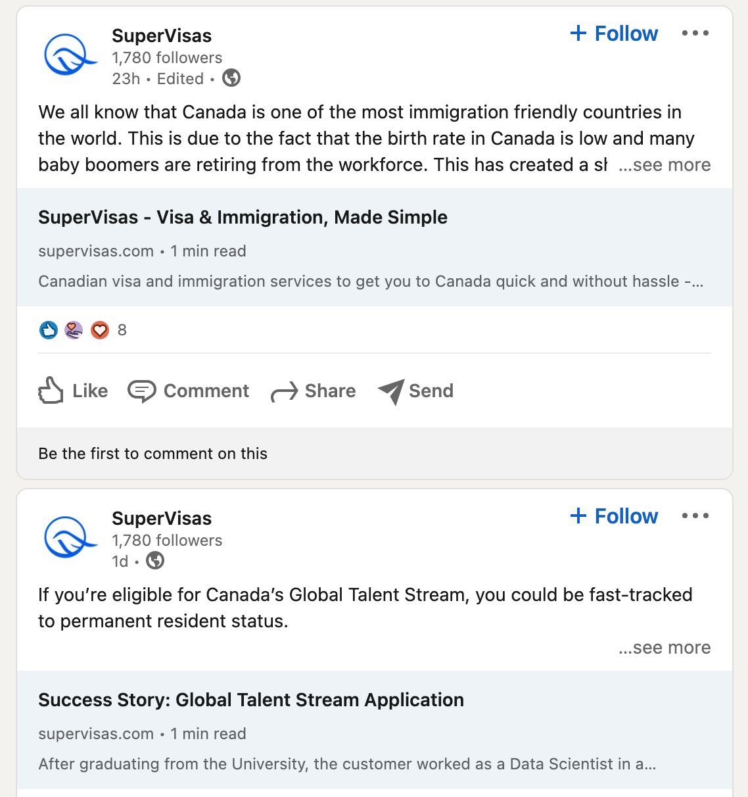
Task: Open Visa & Immigration, Made Simple article
Action: [243, 218]
